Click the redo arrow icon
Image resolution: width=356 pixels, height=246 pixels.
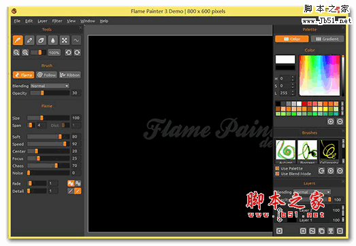77,52
